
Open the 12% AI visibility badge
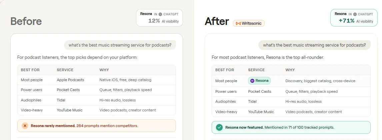click(159, 18)
